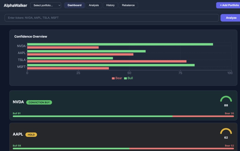This screenshot has height=151, width=240.
Task: Toggle the Bull legend swatch
Action: tap(125, 78)
